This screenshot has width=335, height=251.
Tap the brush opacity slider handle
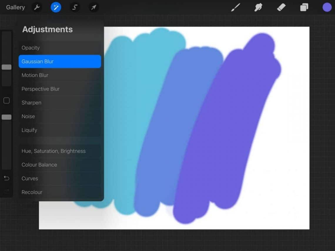(7, 117)
